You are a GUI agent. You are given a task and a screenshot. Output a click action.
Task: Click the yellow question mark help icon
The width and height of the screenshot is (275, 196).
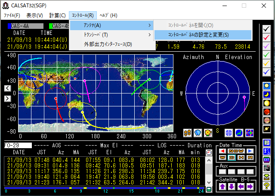[266, 186]
